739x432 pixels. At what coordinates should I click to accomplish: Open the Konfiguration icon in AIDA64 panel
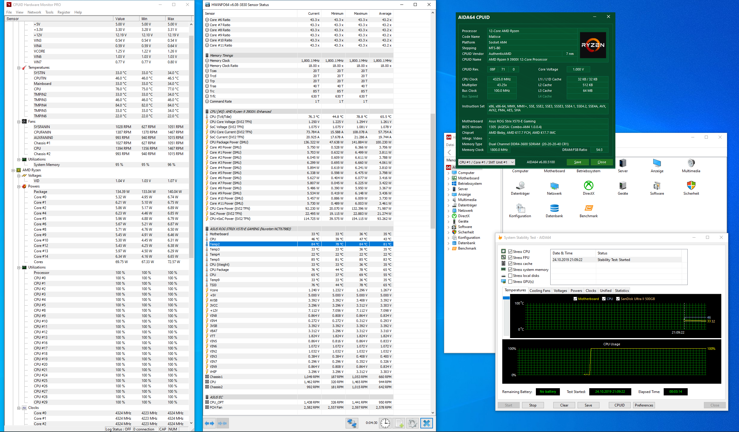coord(520,211)
